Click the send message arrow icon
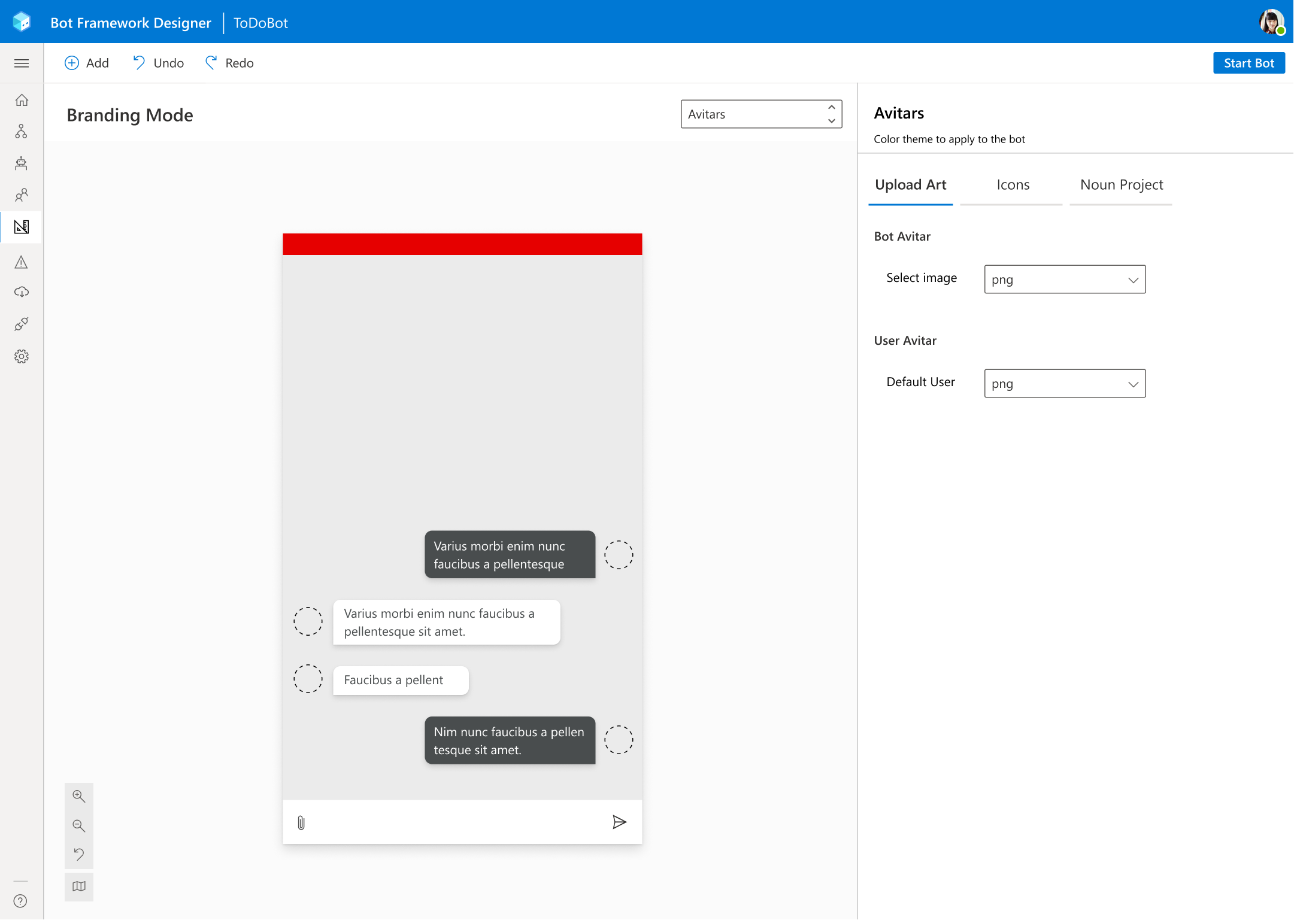Image resolution: width=1294 pixels, height=920 pixels. tap(620, 822)
